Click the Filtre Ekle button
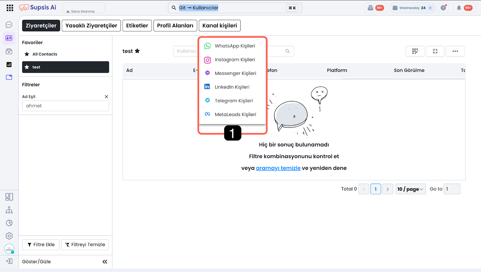 [x=41, y=245]
